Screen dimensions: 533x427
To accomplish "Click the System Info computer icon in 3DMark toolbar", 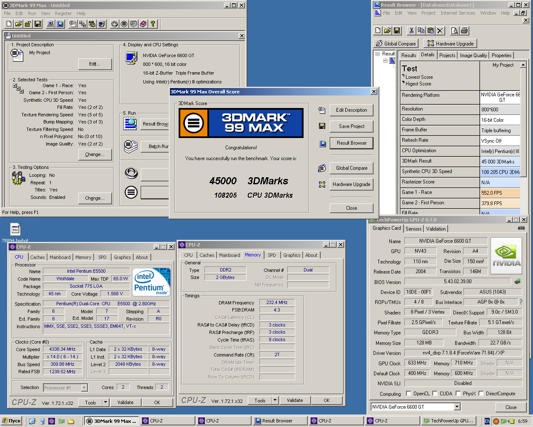I will (x=50, y=24).
